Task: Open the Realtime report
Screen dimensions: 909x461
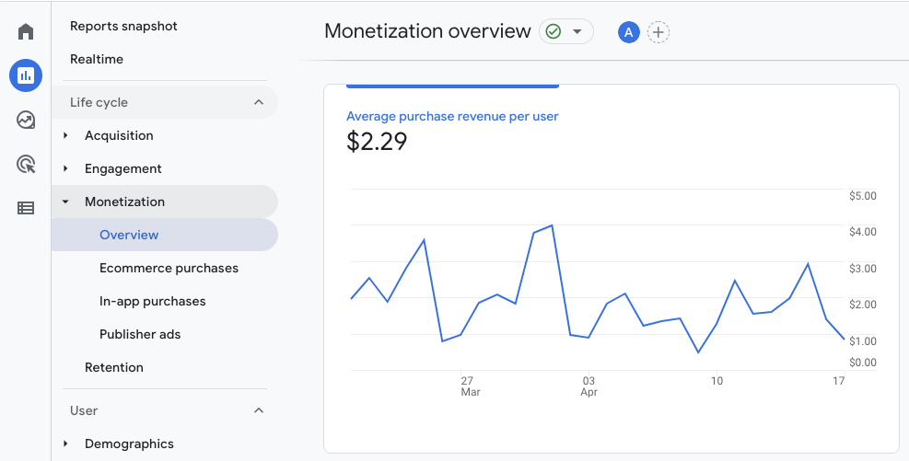Action: 97,59
